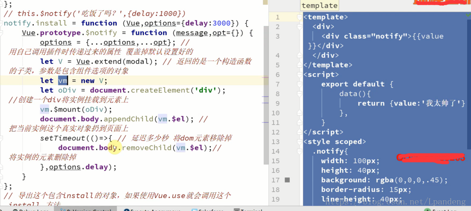Collapse the <template> block at line 1

click(300, 17)
